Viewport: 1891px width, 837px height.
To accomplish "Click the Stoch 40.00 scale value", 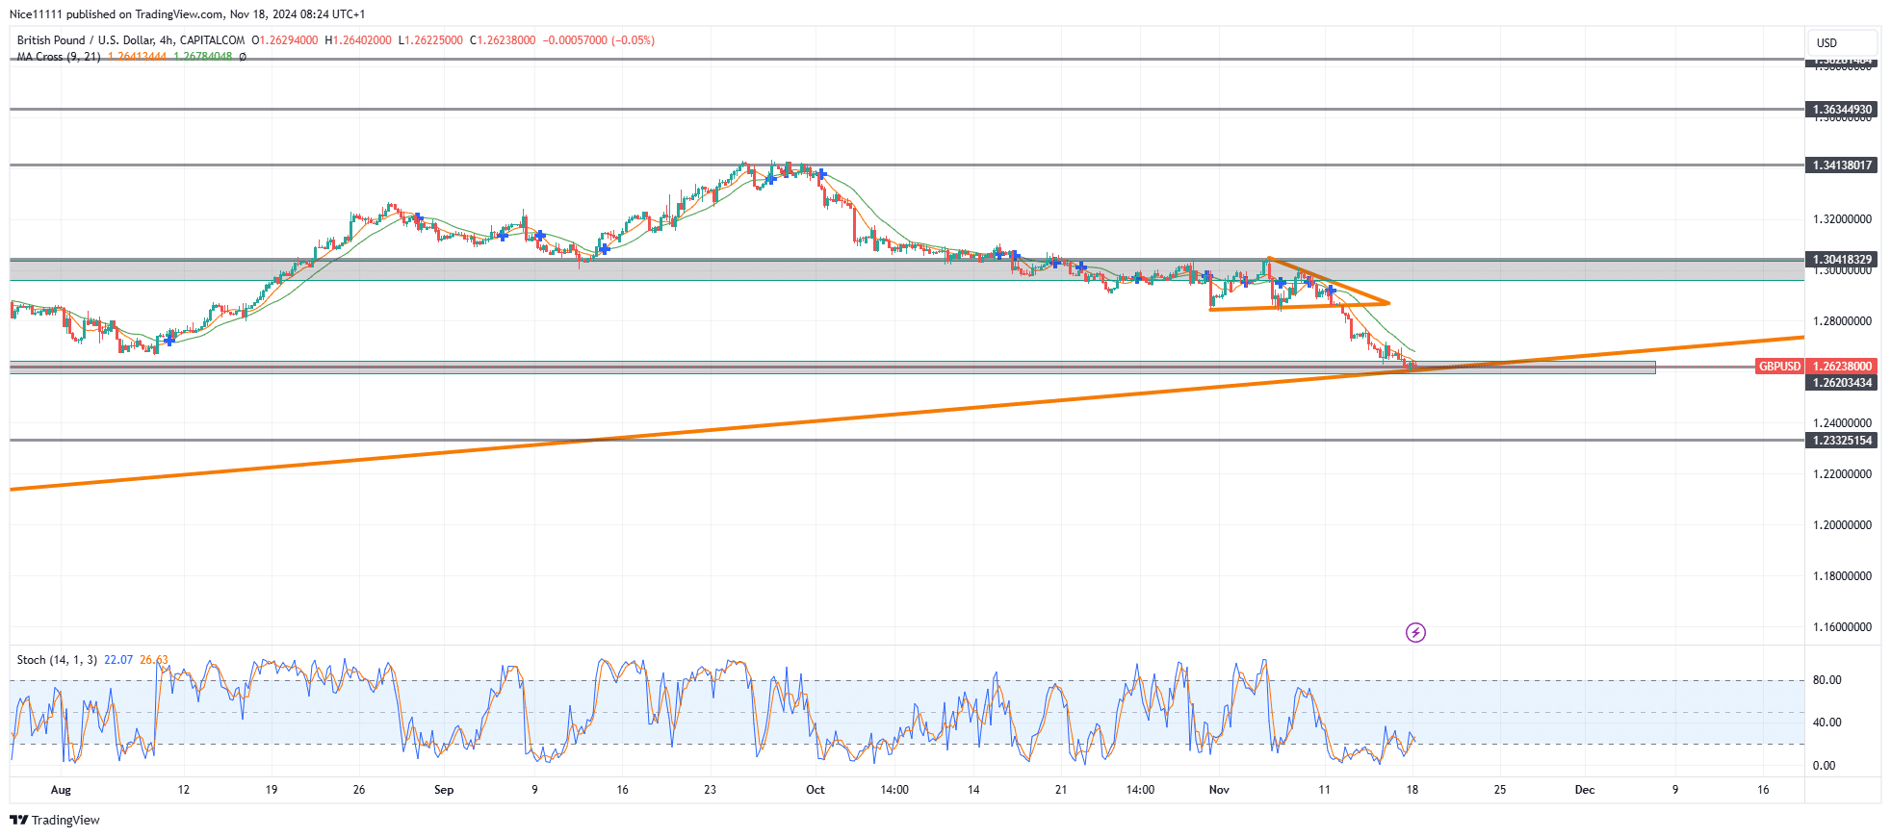I will coord(1826,723).
